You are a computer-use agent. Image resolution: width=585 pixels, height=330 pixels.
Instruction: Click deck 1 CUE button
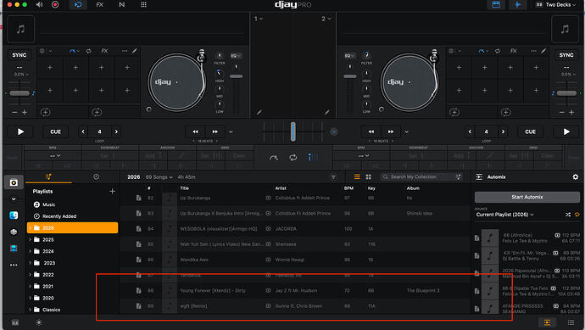(x=55, y=131)
